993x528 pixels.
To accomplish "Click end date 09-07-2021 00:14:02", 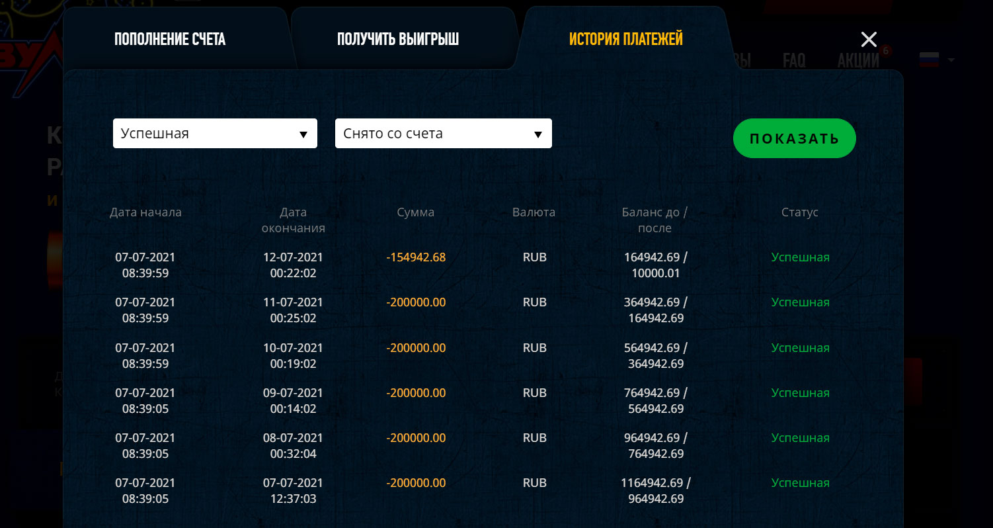I will [x=293, y=401].
